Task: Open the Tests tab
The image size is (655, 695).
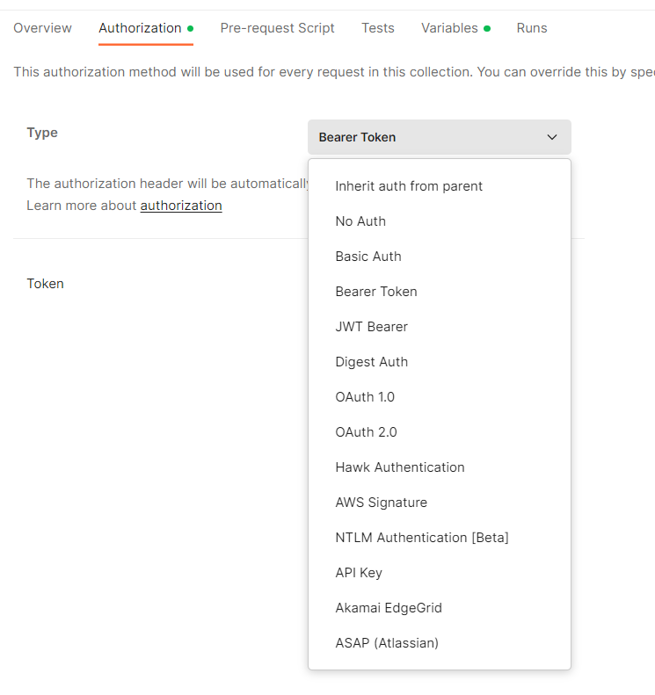Action: (x=377, y=28)
